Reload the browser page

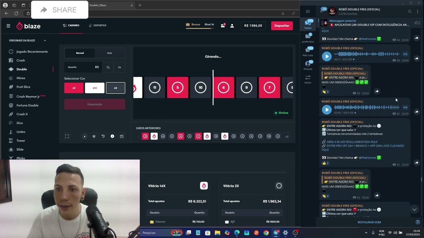16,13
